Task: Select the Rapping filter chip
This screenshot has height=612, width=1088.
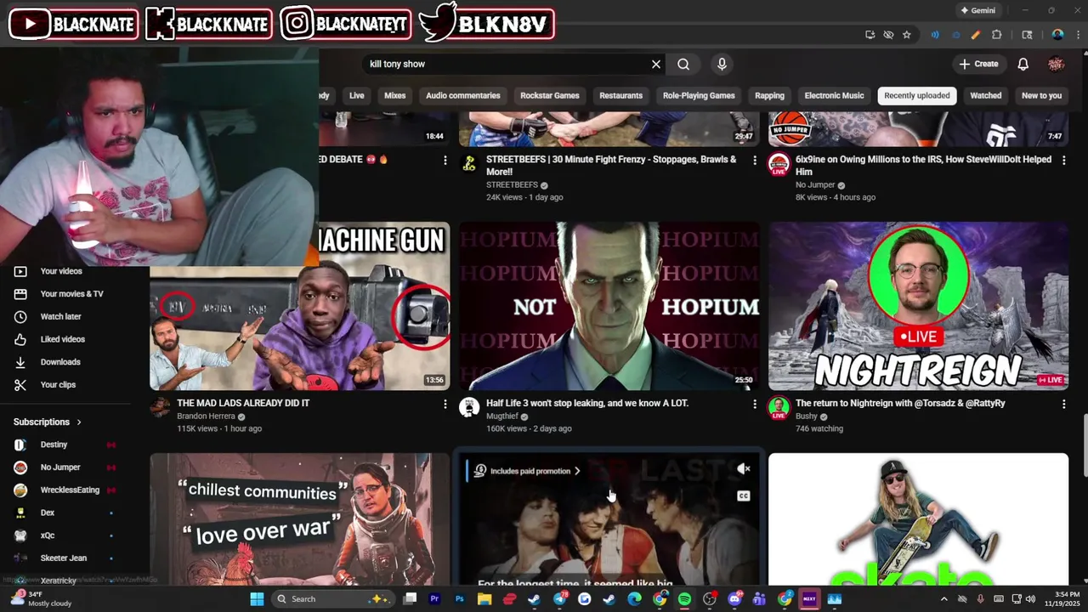Action: (x=770, y=95)
